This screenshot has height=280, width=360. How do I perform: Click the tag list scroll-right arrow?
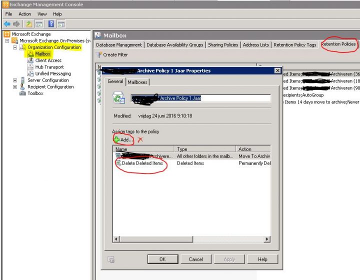click(x=267, y=239)
